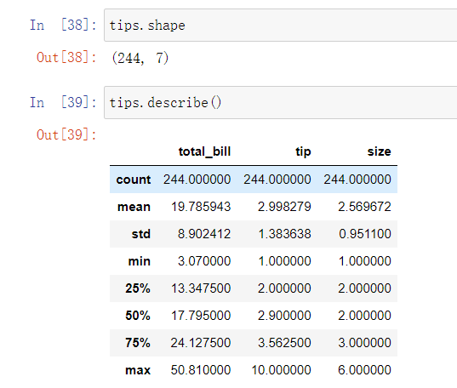The height and width of the screenshot is (388, 457).
Task: Click the Out[38] prompt label
Action: (66, 57)
